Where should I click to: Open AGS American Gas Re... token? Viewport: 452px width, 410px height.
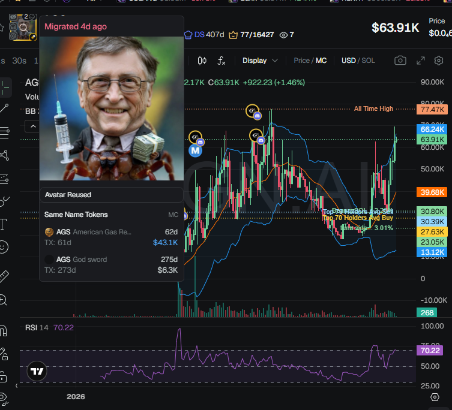[x=111, y=237]
